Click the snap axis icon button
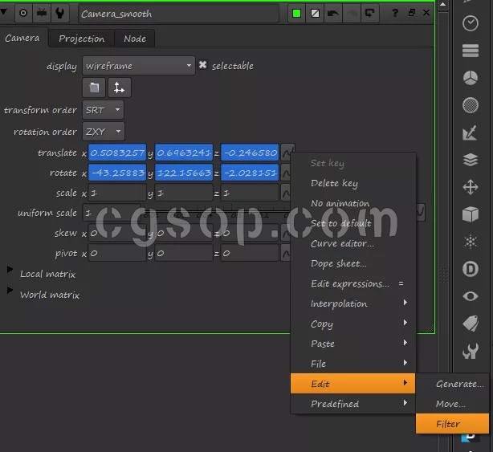Image resolution: width=493 pixels, height=452 pixels. click(x=120, y=88)
